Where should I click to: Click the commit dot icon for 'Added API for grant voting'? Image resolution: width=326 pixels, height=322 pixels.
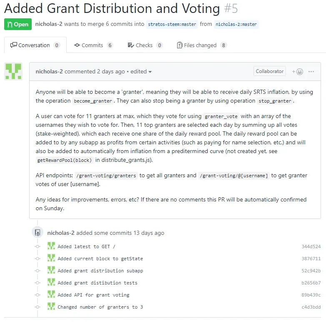[x=38, y=295]
